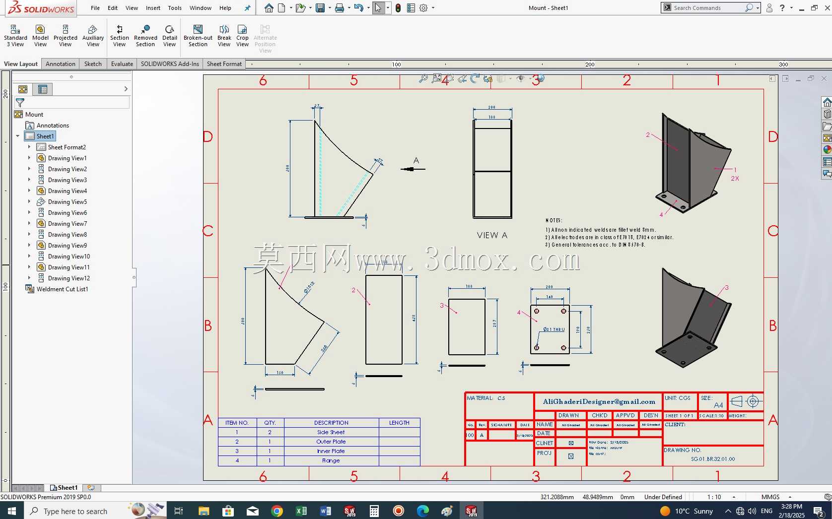
Task: Click the Rebuild traffic light icon
Action: point(398,8)
